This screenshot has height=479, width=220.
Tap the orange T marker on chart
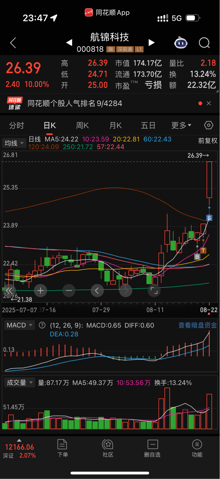203,250
